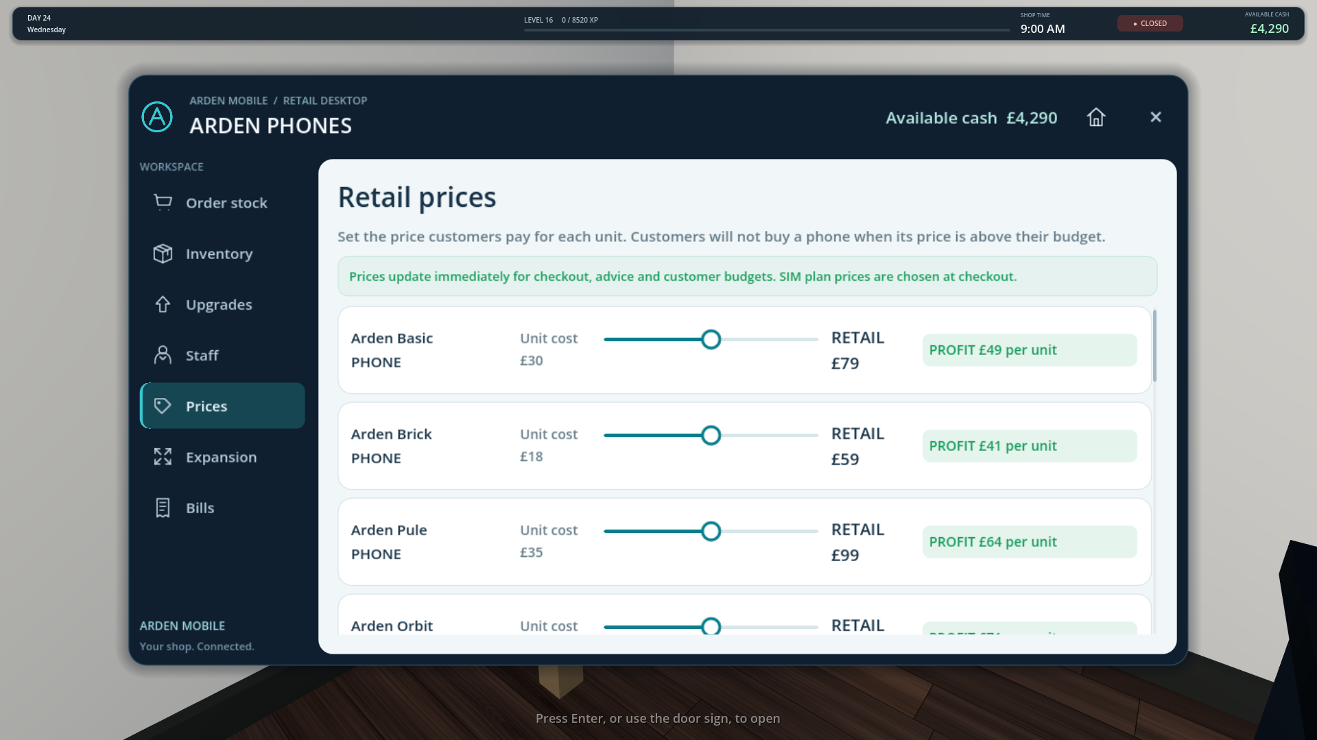Click the Upgrades arrow icon

163,304
